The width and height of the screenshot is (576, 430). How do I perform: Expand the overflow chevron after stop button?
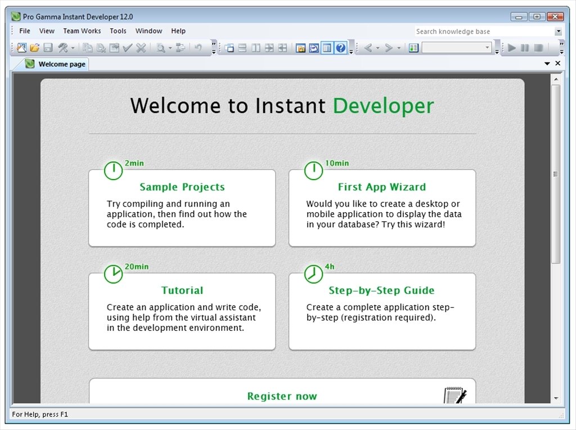(x=562, y=48)
